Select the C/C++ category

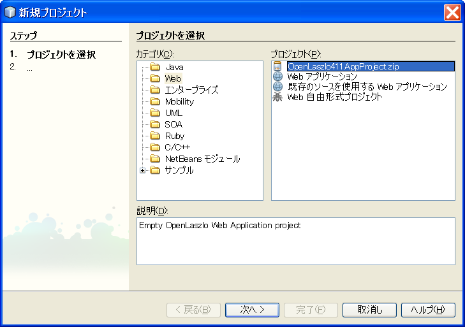point(177,147)
